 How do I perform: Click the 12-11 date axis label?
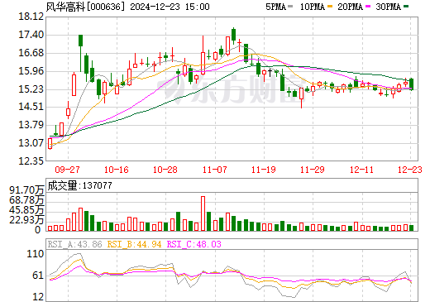(x=361, y=170)
